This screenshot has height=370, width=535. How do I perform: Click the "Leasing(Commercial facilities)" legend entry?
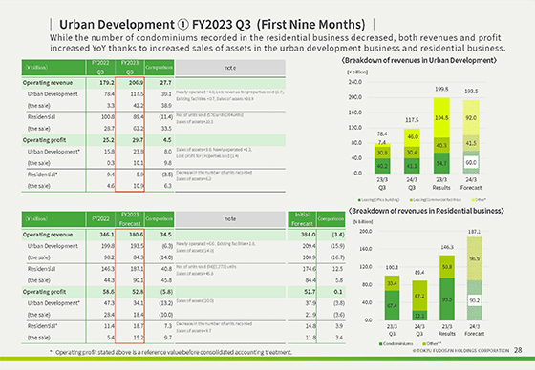(x=436, y=200)
